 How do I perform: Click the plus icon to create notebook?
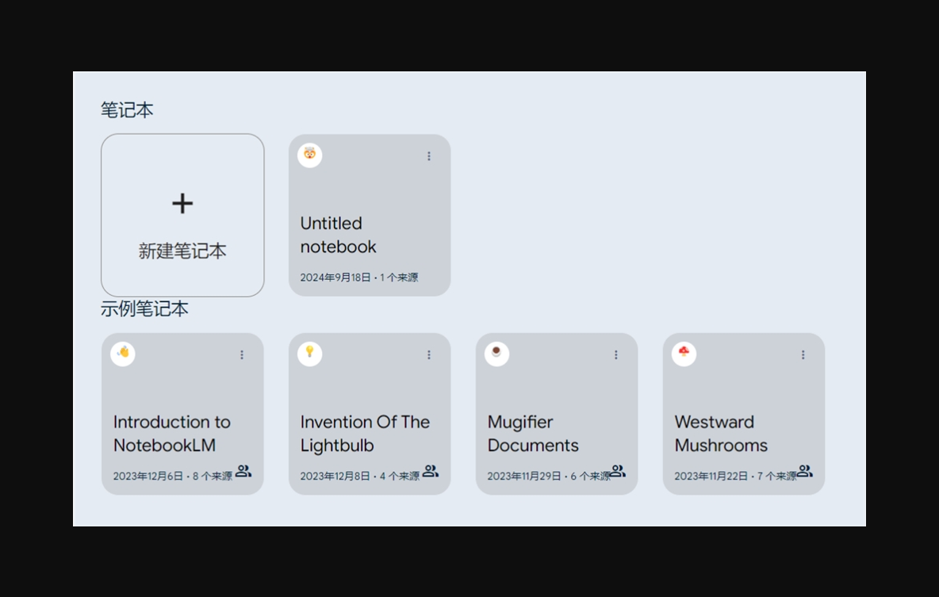click(x=182, y=204)
